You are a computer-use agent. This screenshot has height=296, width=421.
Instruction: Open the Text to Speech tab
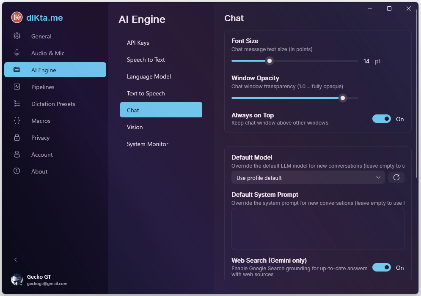coord(161,93)
